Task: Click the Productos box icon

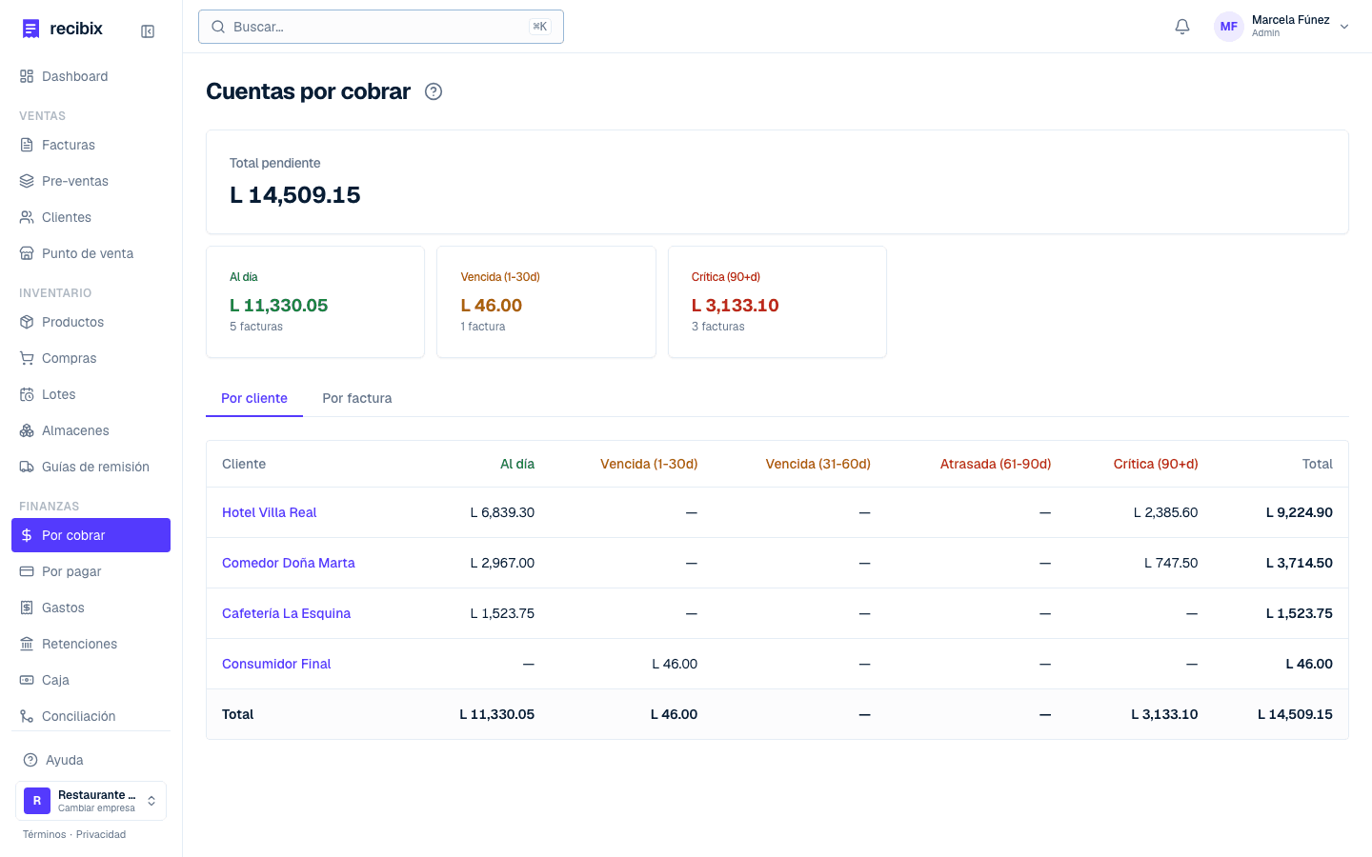Action: tap(27, 322)
